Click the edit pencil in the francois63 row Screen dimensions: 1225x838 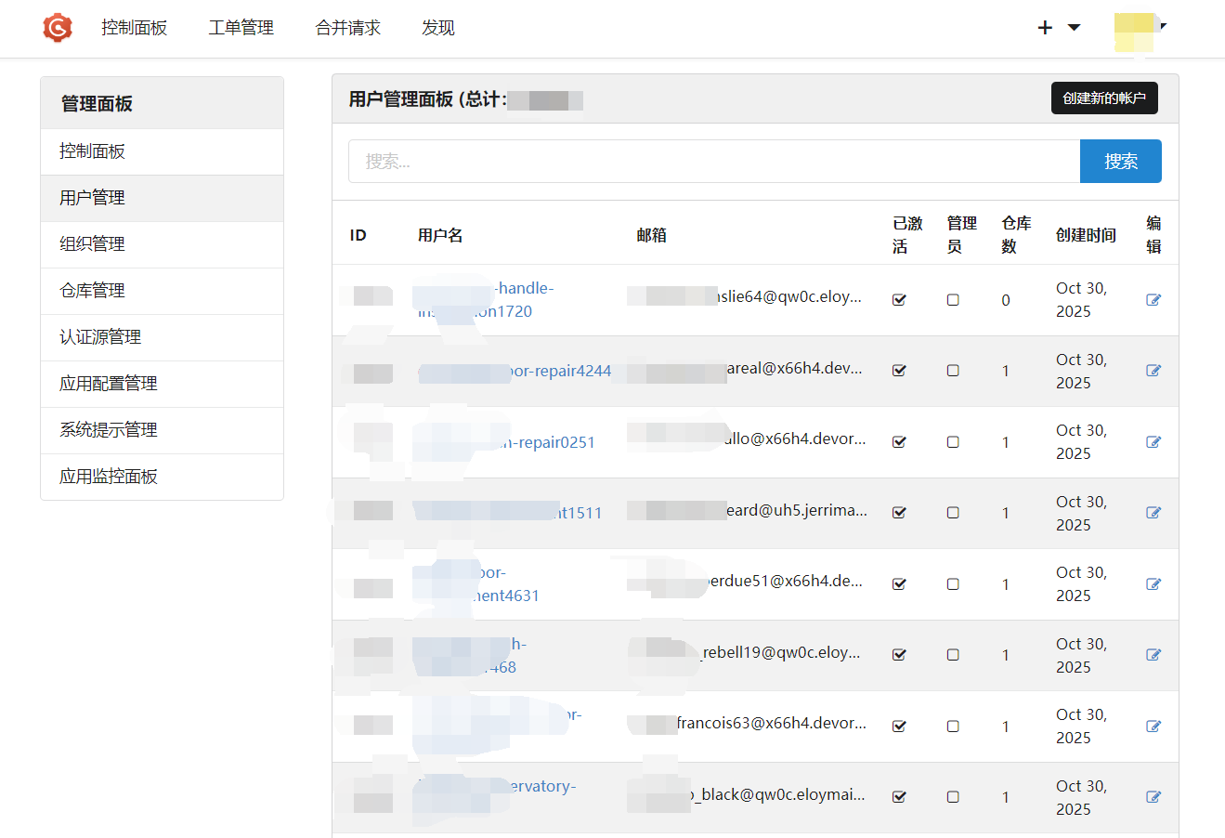click(1153, 726)
